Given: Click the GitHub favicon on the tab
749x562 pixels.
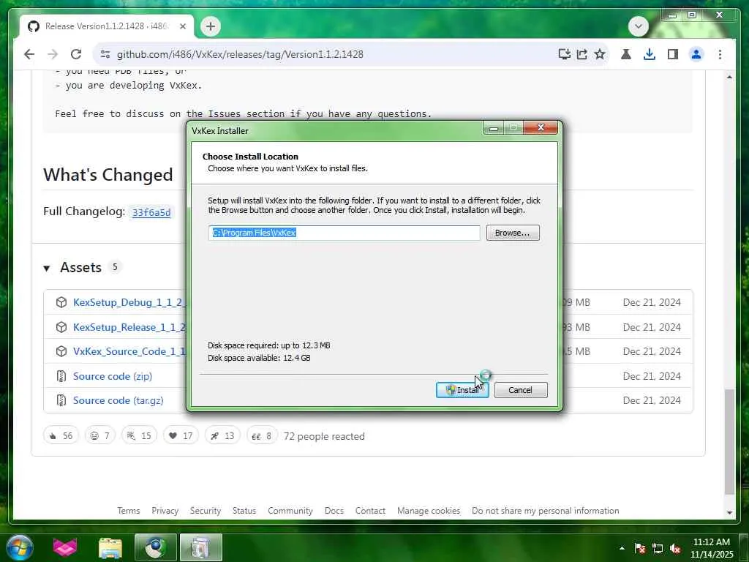Looking at the screenshot, I should coord(34,26).
